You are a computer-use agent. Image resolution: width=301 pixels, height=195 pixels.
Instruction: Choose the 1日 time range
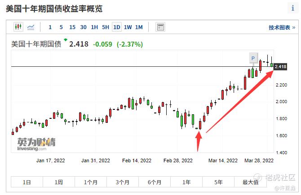pos(27,182)
